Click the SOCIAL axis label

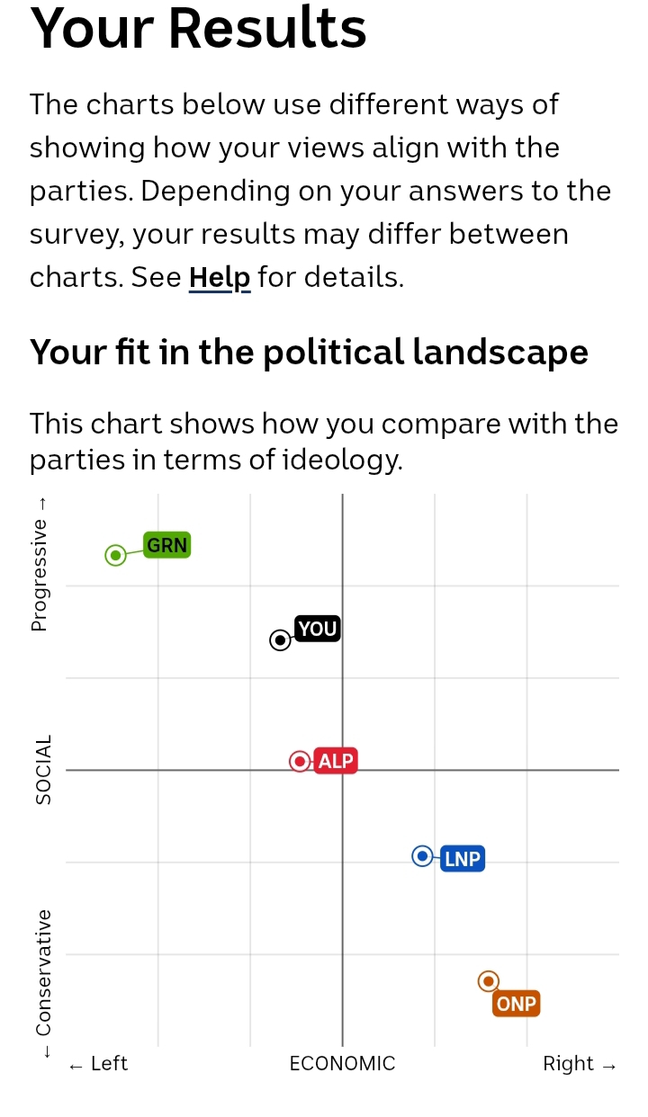click(x=43, y=770)
